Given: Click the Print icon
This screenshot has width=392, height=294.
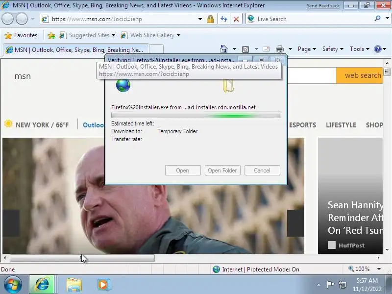Looking at the screenshot, I should point(279,49).
